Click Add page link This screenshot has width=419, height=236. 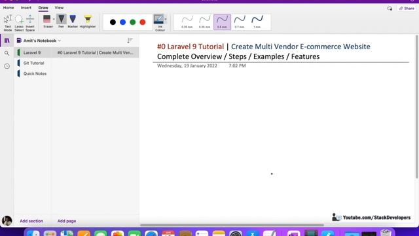coord(67,221)
